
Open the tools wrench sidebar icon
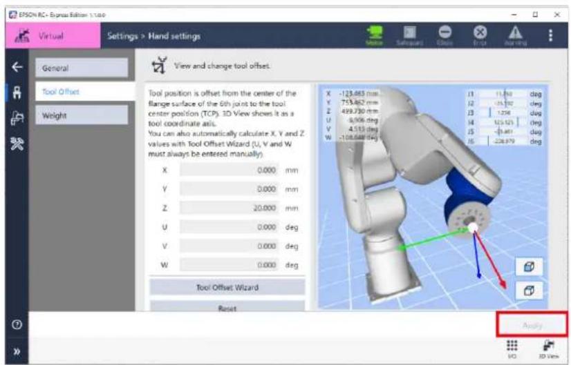(17, 144)
